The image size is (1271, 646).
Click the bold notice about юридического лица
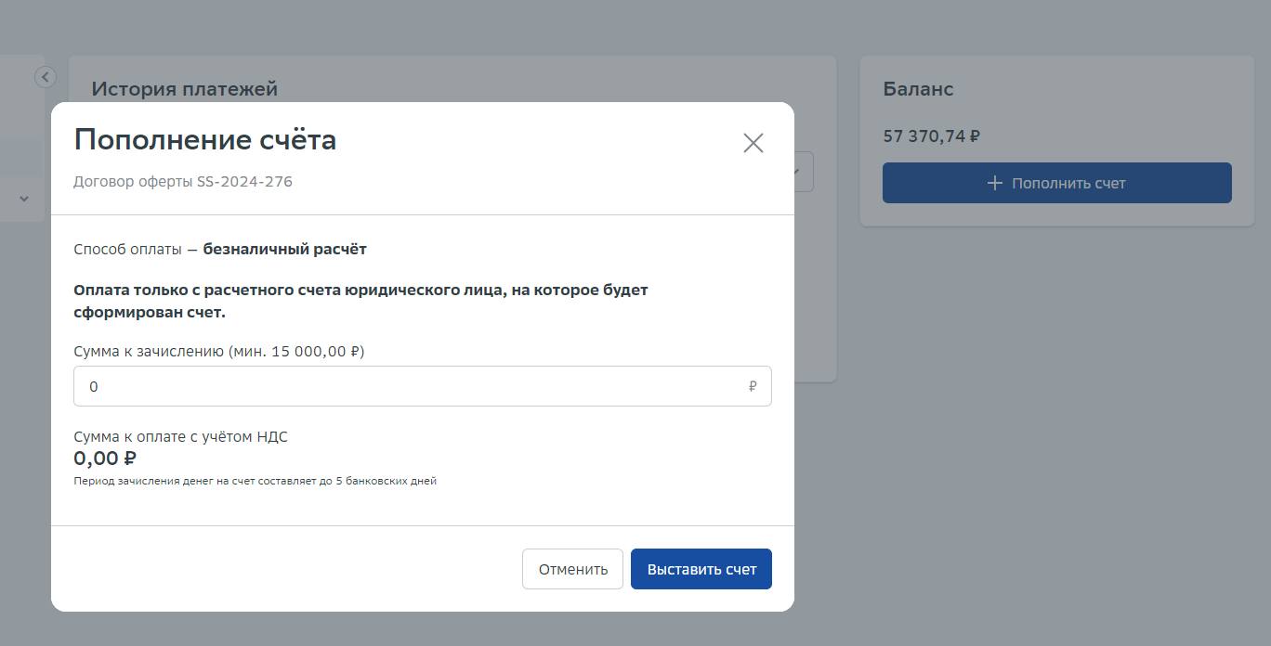coord(360,301)
